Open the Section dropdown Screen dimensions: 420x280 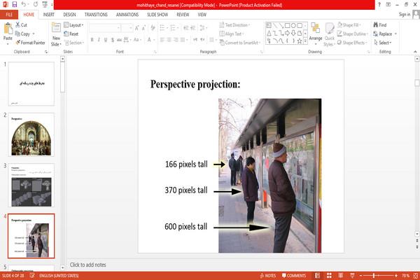[74, 43]
